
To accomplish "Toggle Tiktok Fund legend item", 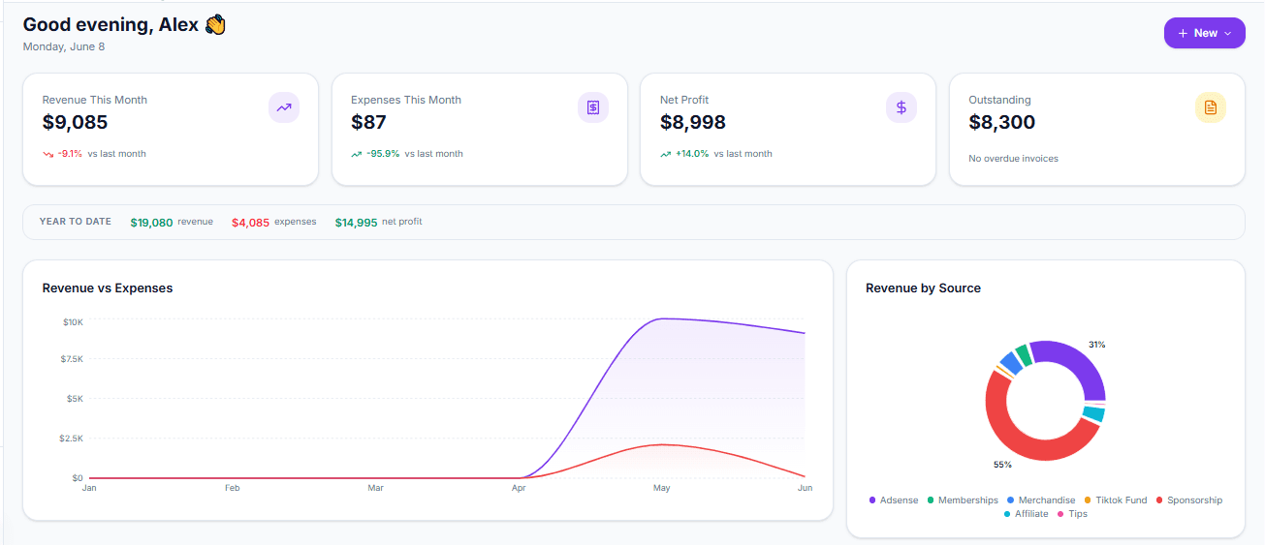I will (x=1116, y=500).
